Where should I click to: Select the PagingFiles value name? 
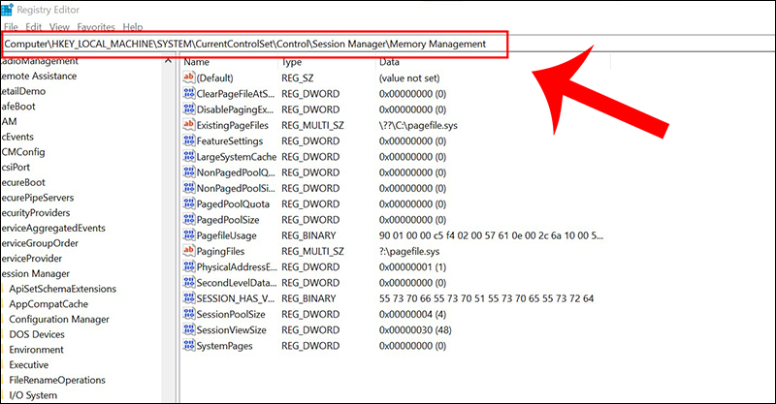coord(220,252)
